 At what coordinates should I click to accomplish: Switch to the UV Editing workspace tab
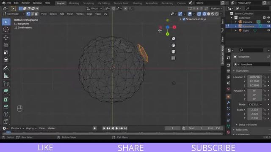103,3
